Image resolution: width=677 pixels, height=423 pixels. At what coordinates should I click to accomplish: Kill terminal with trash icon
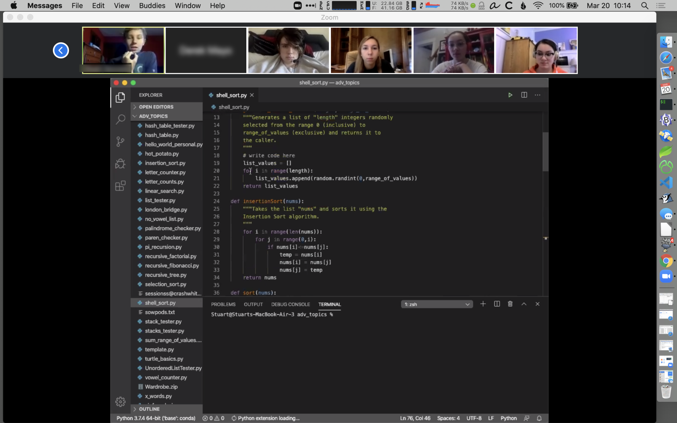coord(510,304)
